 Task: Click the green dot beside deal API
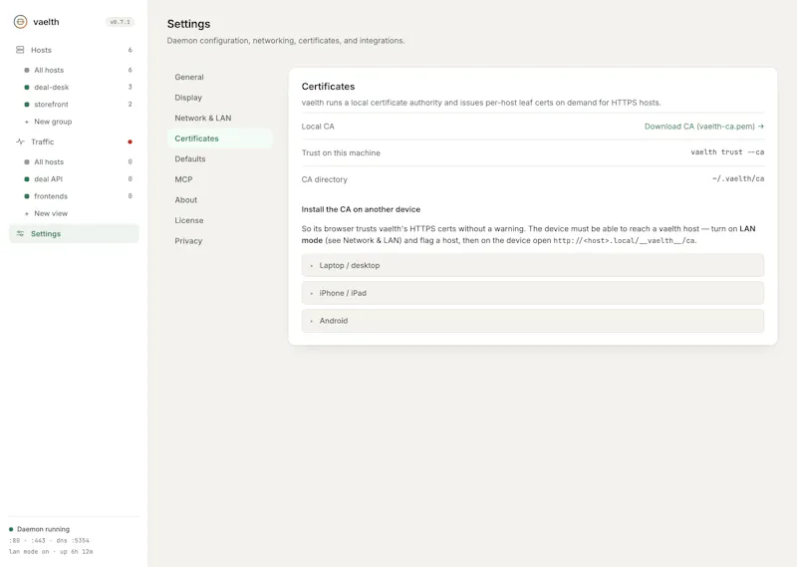[x=27, y=179]
